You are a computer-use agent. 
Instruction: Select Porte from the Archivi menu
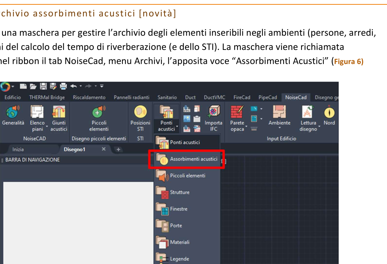[x=187, y=225]
